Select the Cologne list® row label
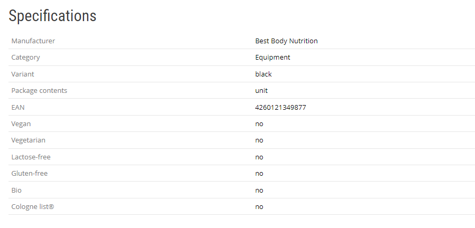 (x=33, y=206)
